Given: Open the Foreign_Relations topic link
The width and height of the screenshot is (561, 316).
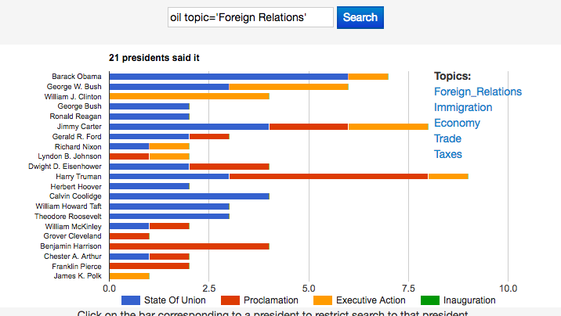Looking at the screenshot, I should [x=477, y=92].
